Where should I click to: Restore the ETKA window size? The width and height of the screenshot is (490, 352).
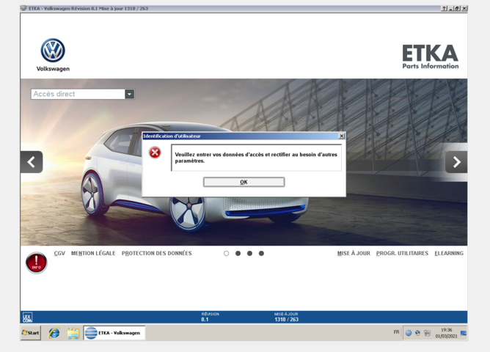[x=457, y=8]
